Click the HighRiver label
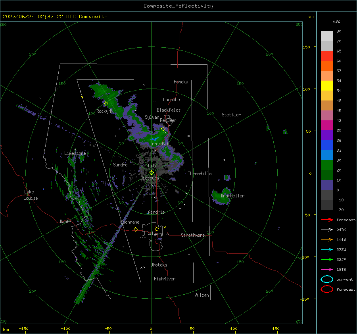This screenshot has width=357, height=334. coord(165,279)
